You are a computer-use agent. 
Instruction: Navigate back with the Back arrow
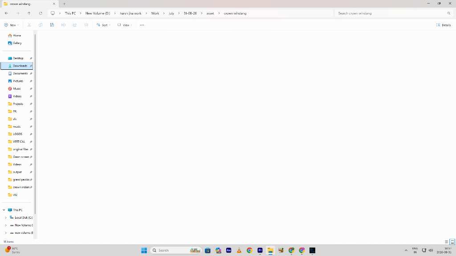click(x=6, y=13)
